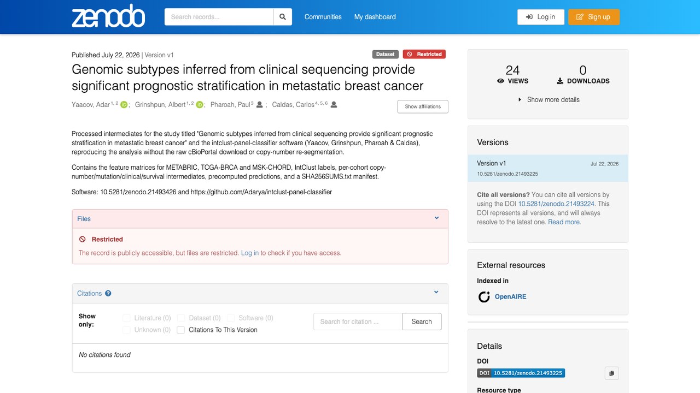Image resolution: width=700 pixels, height=393 pixels.
Task: Open the OpenAIRE link
Action: [511, 297]
